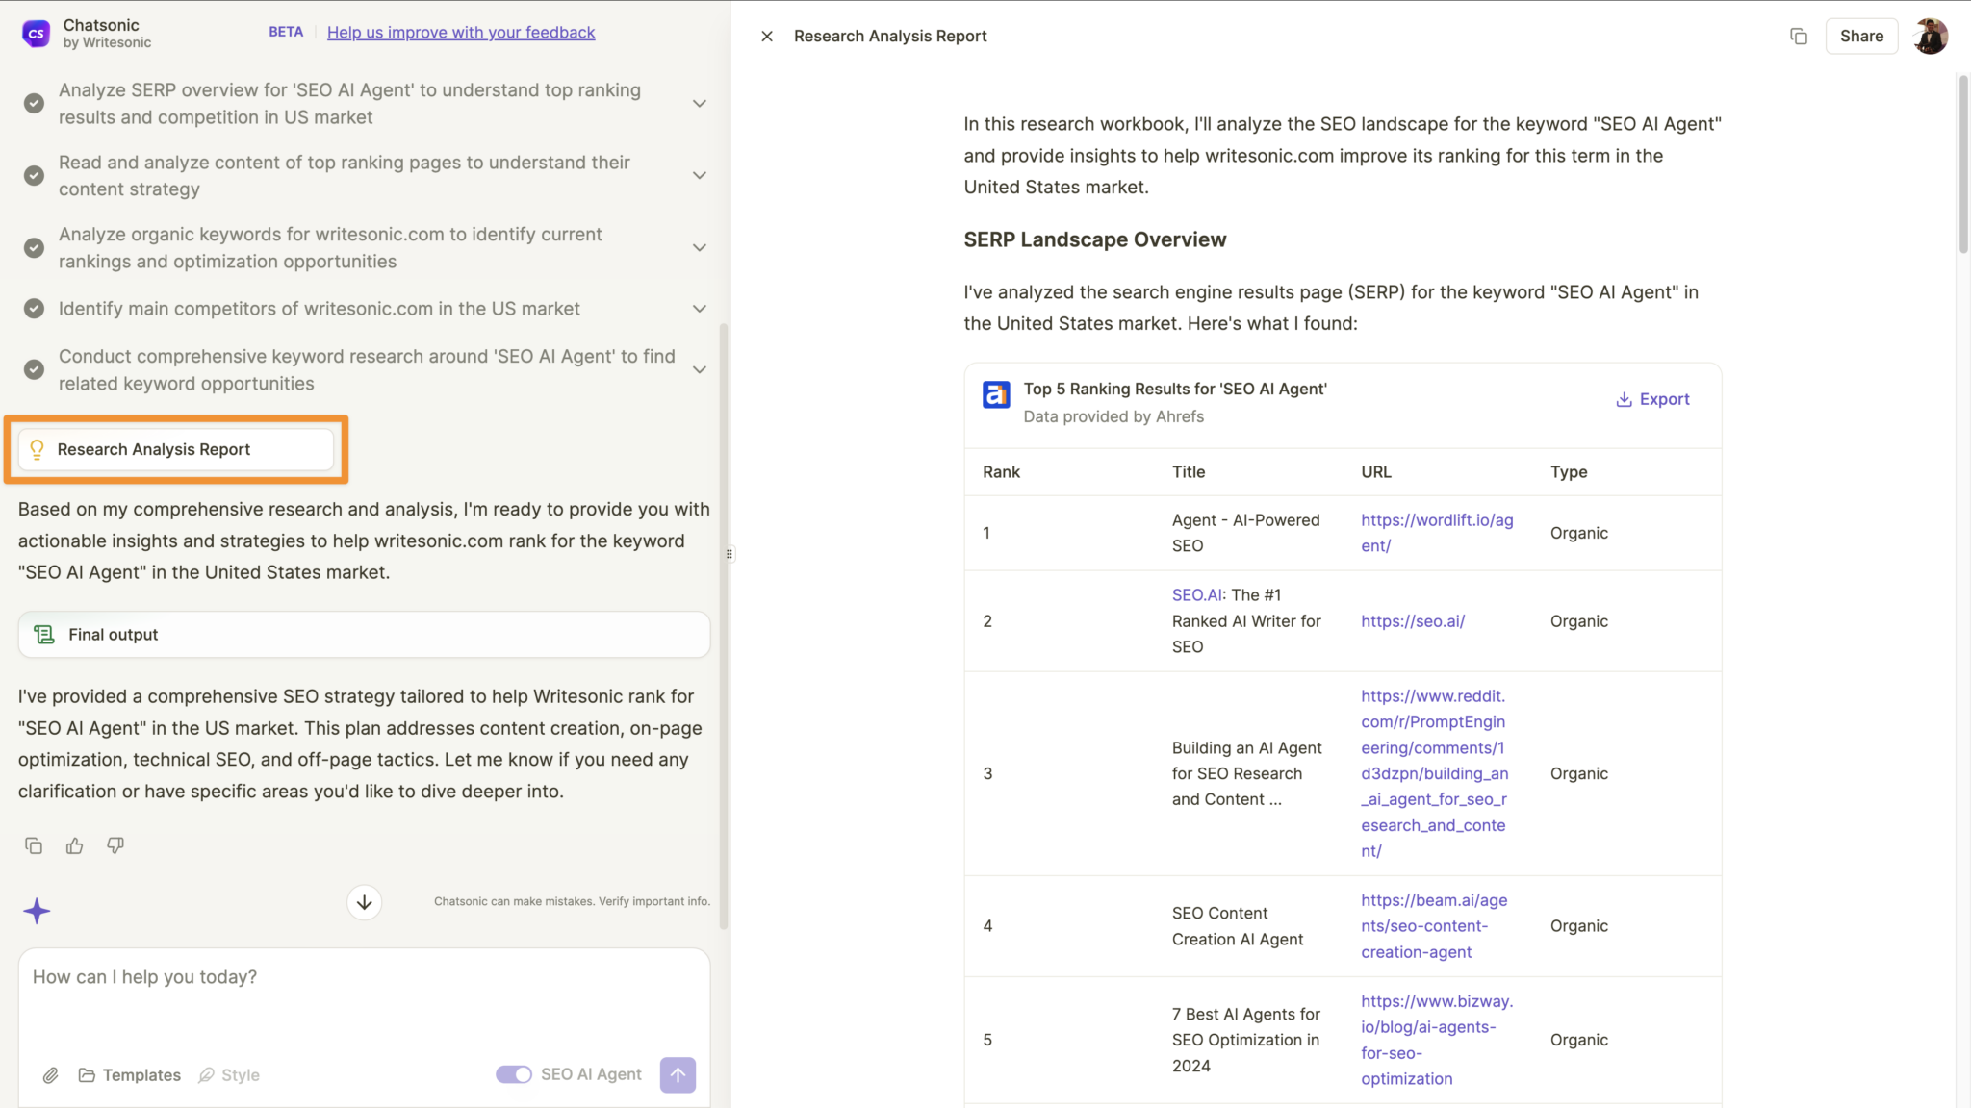Open the seo.ai result link
The image size is (1971, 1108).
1412,620
